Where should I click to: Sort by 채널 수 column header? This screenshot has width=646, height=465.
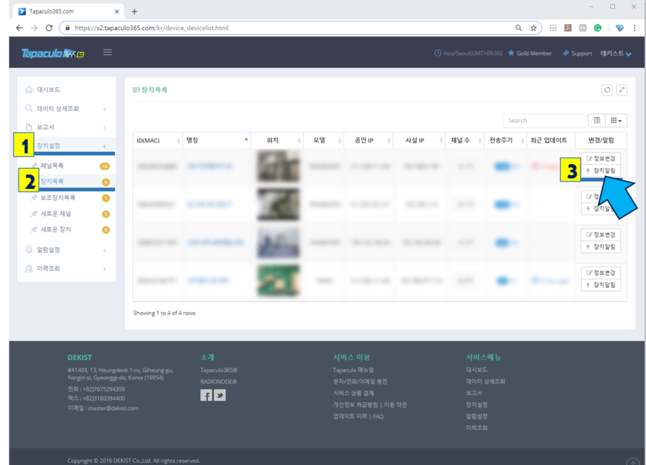[x=465, y=140]
